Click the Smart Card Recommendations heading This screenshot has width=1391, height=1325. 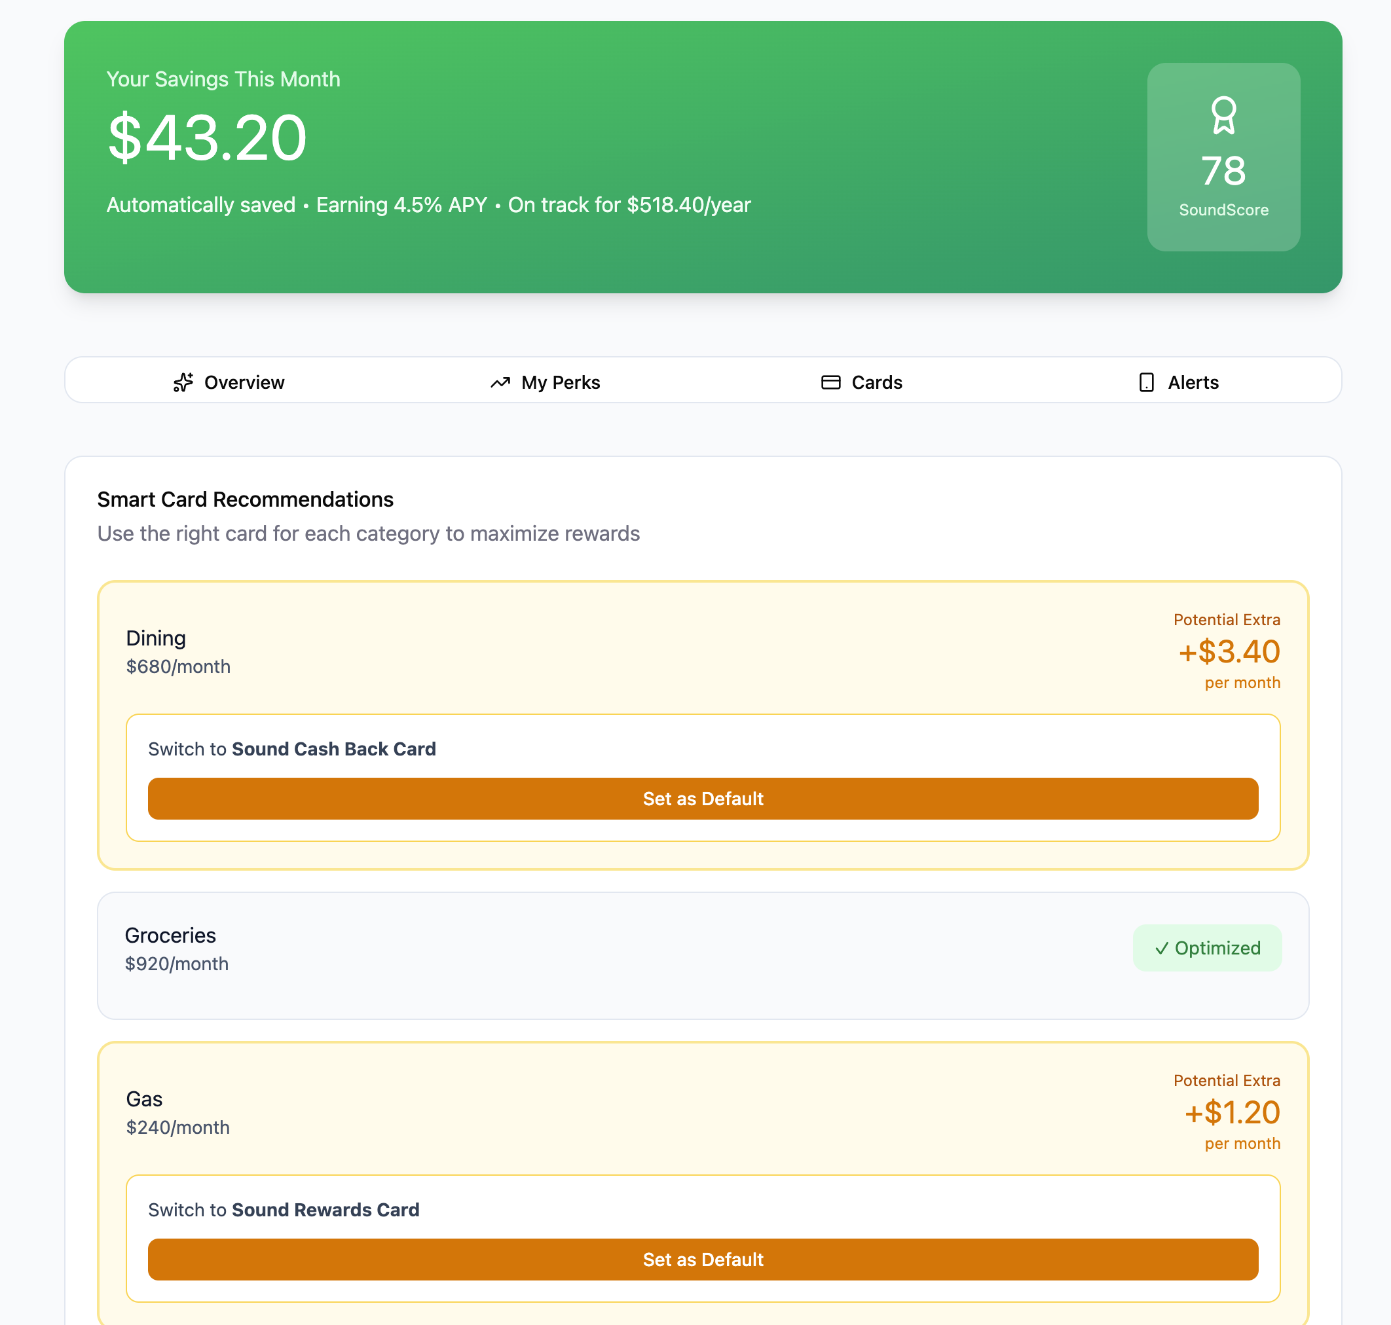tap(245, 499)
